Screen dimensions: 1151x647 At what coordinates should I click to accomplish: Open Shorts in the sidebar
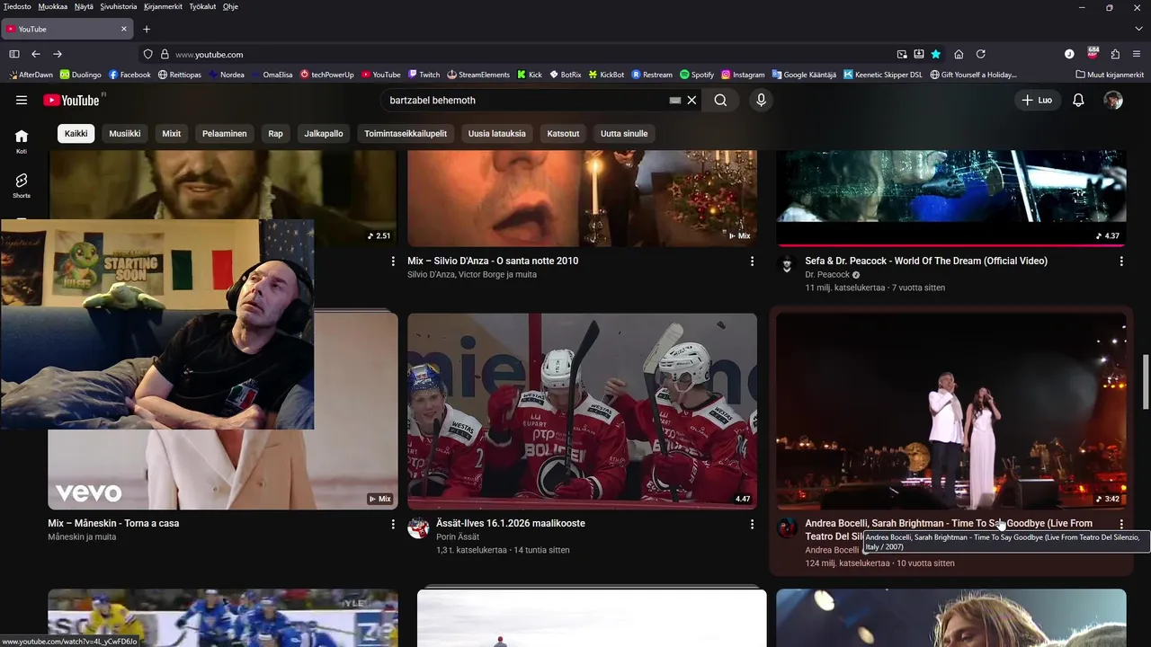click(x=22, y=185)
